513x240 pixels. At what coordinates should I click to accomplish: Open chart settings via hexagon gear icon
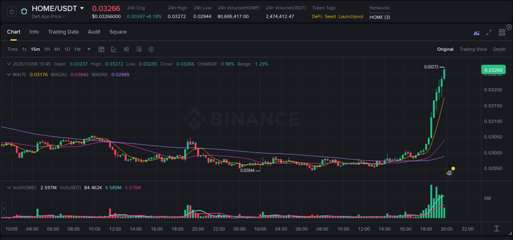tap(151, 49)
